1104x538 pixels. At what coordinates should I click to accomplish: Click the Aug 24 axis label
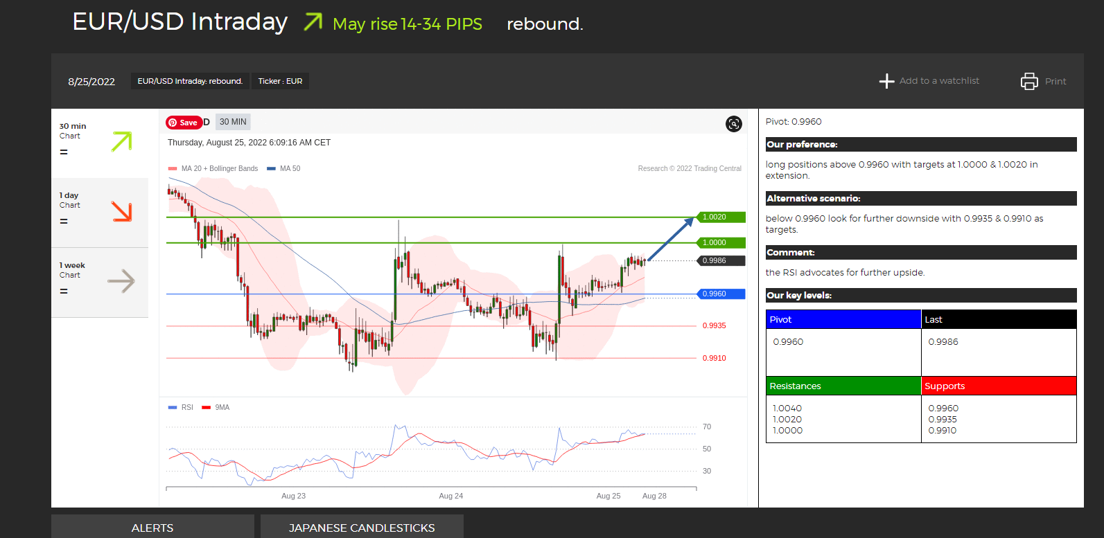[451, 496]
